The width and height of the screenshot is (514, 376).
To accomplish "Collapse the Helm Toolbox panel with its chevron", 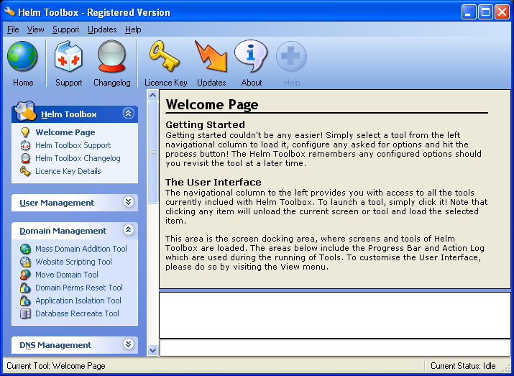I will pyautogui.click(x=128, y=114).
